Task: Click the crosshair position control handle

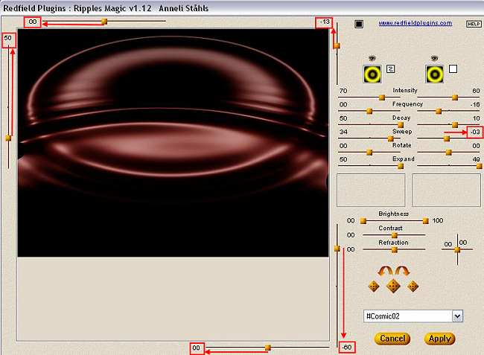Action: [456, 249]
